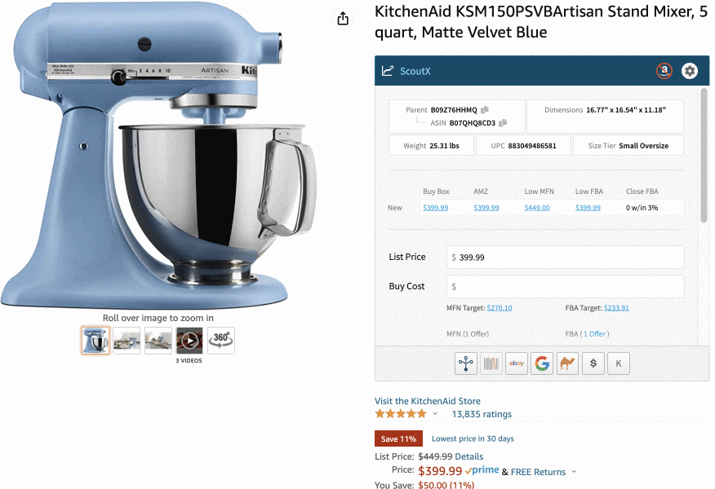Click the K (Keepa) button
Viewport: 715px width, 489px height.
click(x=619, y=363)
